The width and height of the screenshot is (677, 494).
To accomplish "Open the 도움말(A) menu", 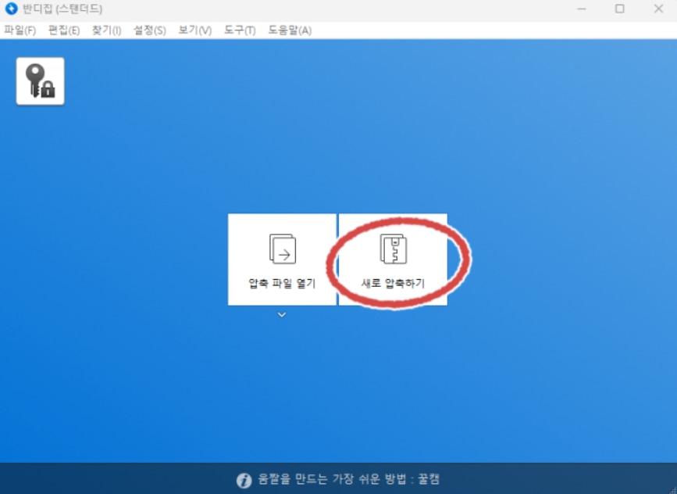I will (290, 30).
